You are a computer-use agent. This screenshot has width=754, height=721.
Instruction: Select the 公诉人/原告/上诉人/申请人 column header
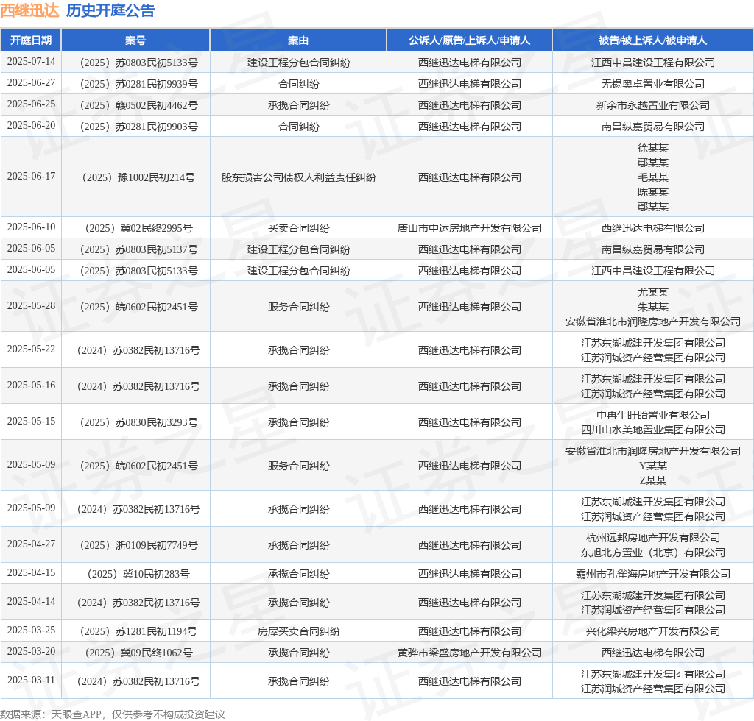point(469,40)
